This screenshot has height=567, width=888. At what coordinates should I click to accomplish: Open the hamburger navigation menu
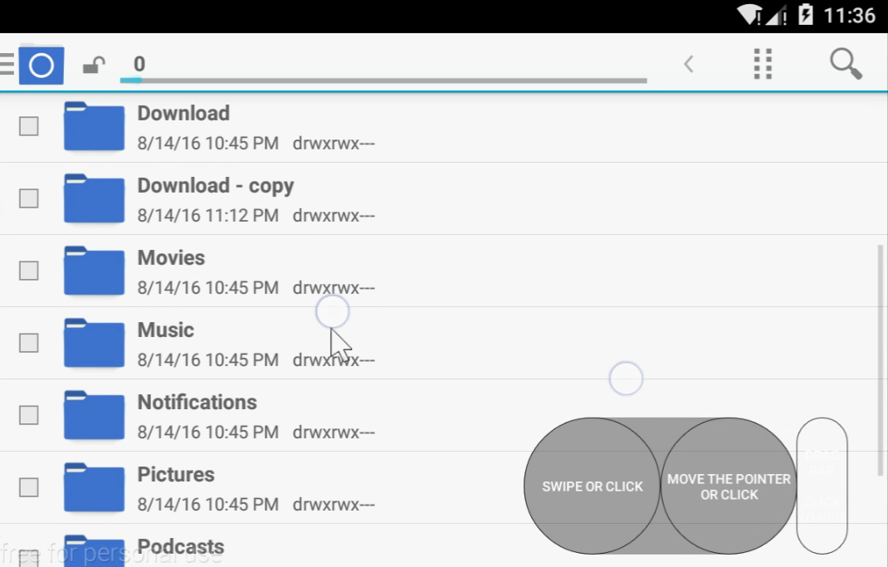point(7,64)
